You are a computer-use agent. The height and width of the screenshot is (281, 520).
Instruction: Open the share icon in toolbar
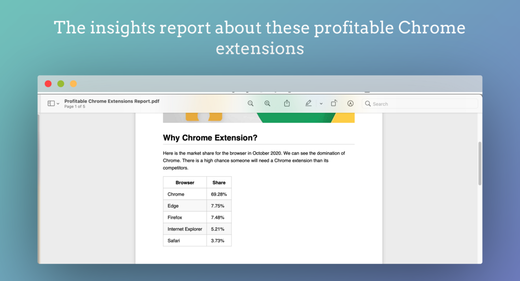pyautogui.click(x=287, y=103)
